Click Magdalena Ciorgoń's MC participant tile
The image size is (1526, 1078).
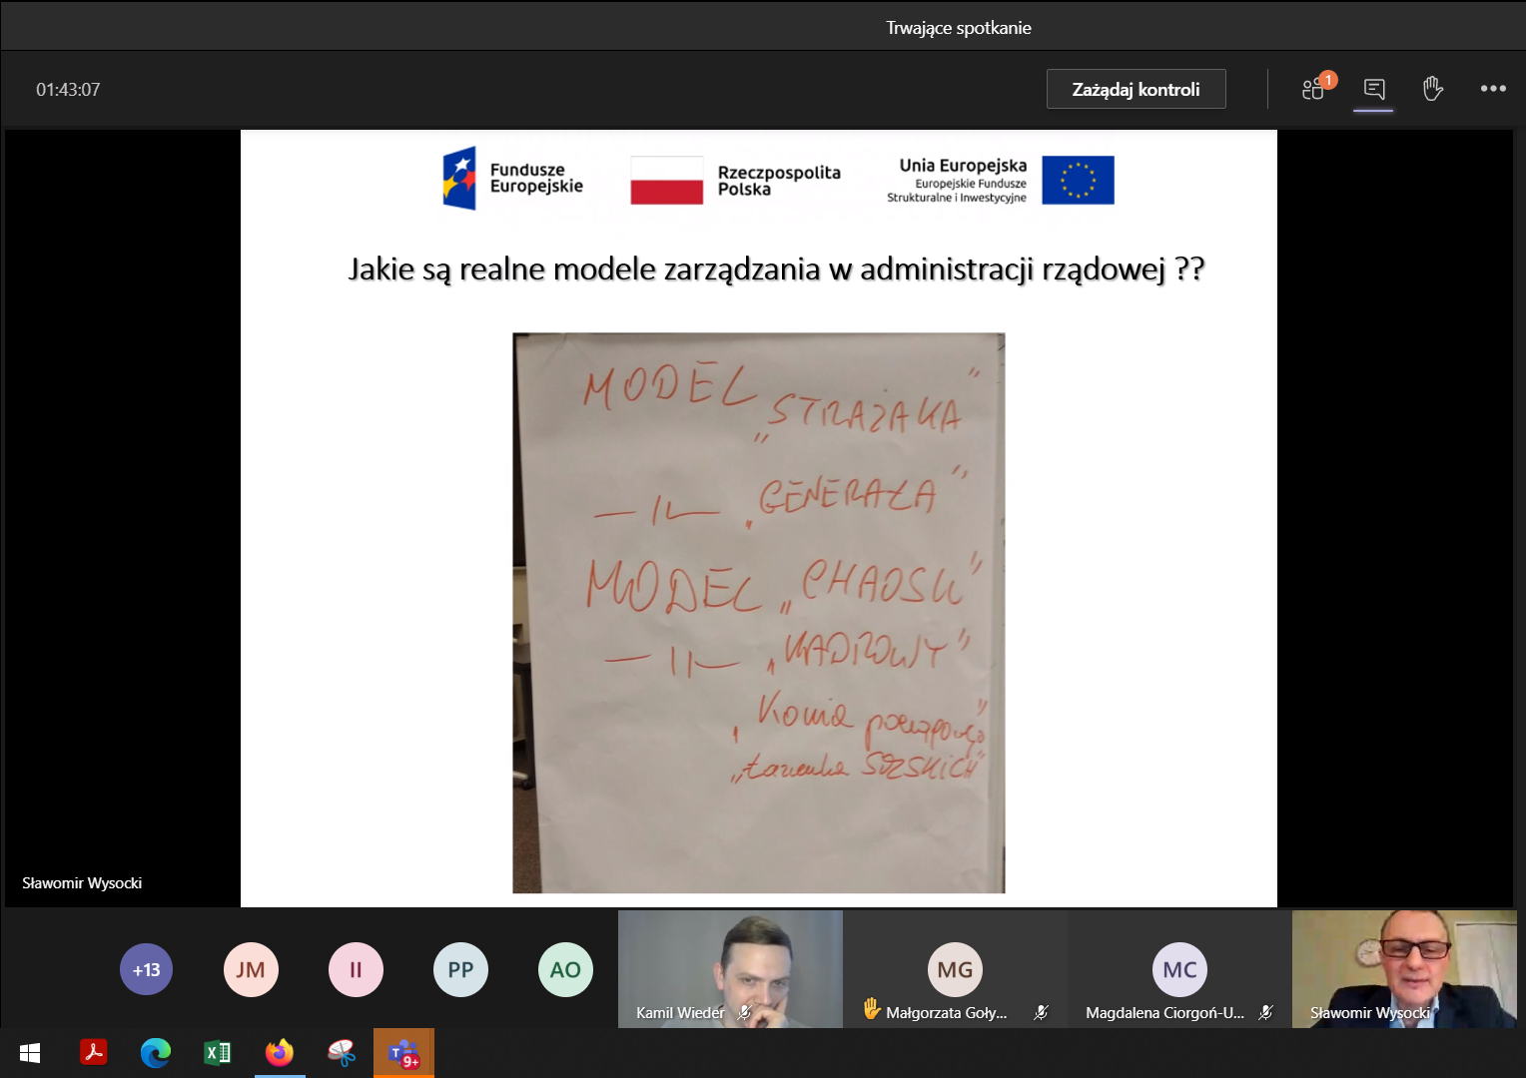point(1179,968)
